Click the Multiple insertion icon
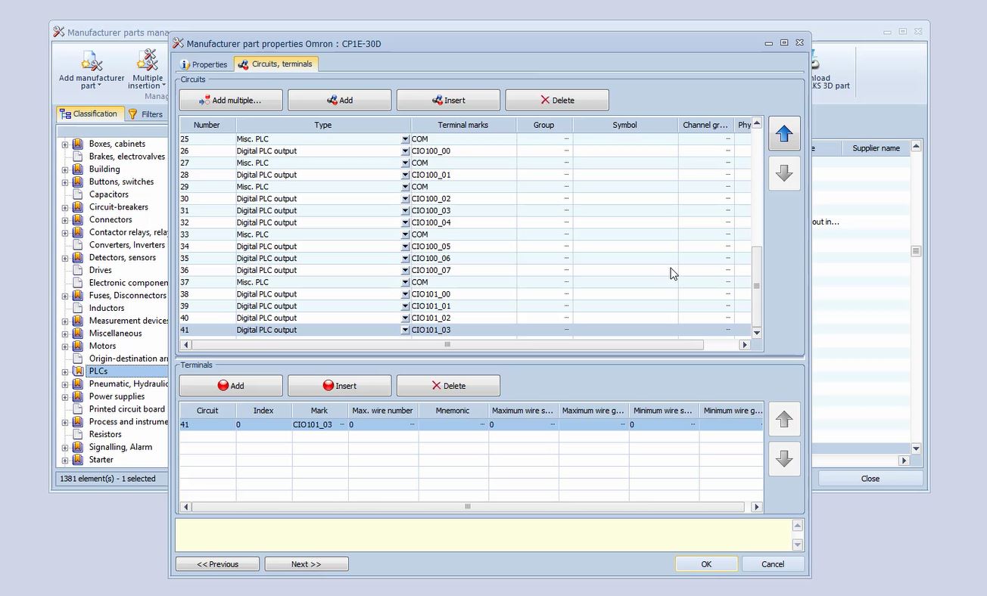 pos(148,61)
